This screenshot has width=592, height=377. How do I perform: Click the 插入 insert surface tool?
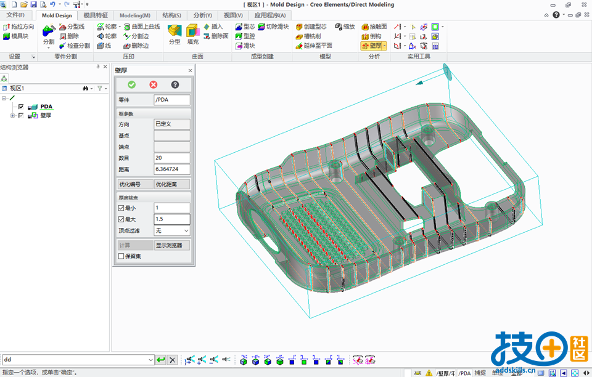coord(213,26)
